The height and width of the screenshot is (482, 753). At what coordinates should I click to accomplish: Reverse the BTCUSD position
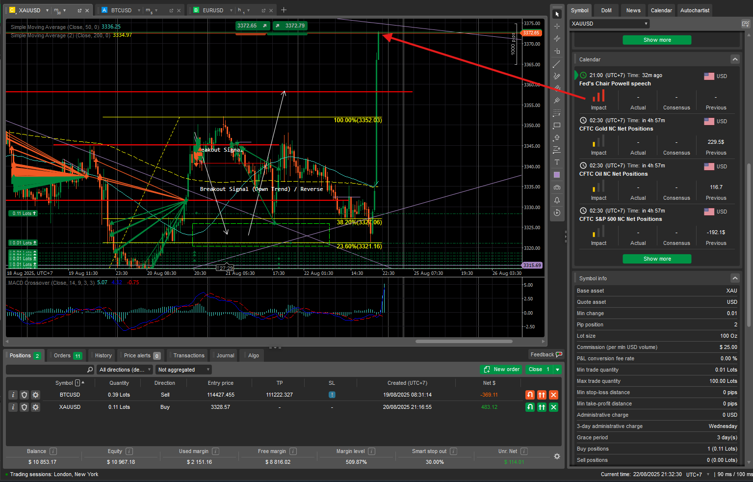click(x=530, y=395)
